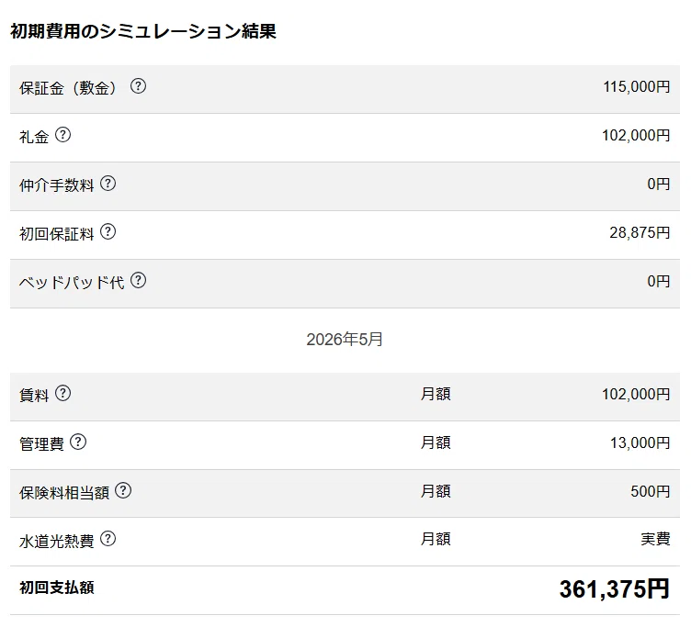Click the 115,000円 deposit amount
The height and width of the screenshot is (627, 691).
[637, 86]
